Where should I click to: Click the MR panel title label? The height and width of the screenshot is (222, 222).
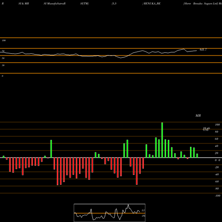(x=198, y=115)
